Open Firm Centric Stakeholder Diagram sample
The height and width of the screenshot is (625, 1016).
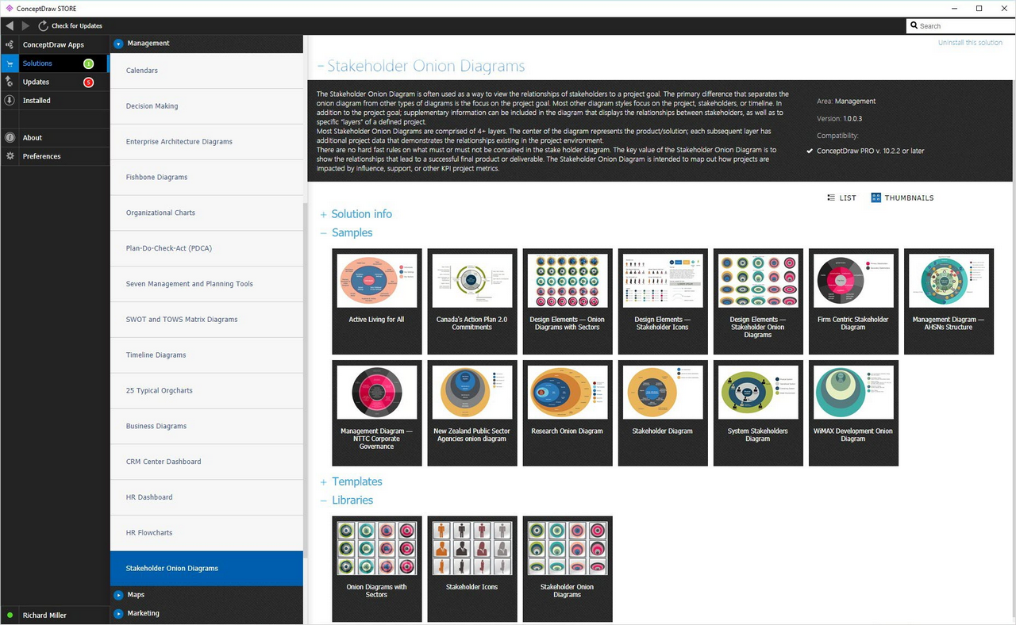[853, 301]
